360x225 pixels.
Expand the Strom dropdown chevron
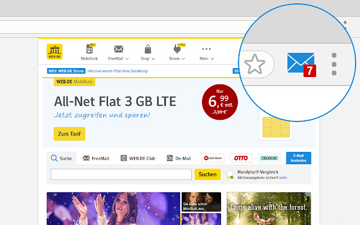click(183, 58)
